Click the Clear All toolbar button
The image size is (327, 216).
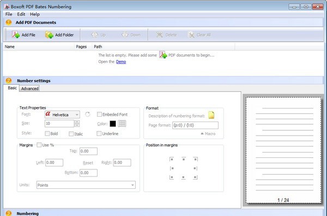[199, 35]
